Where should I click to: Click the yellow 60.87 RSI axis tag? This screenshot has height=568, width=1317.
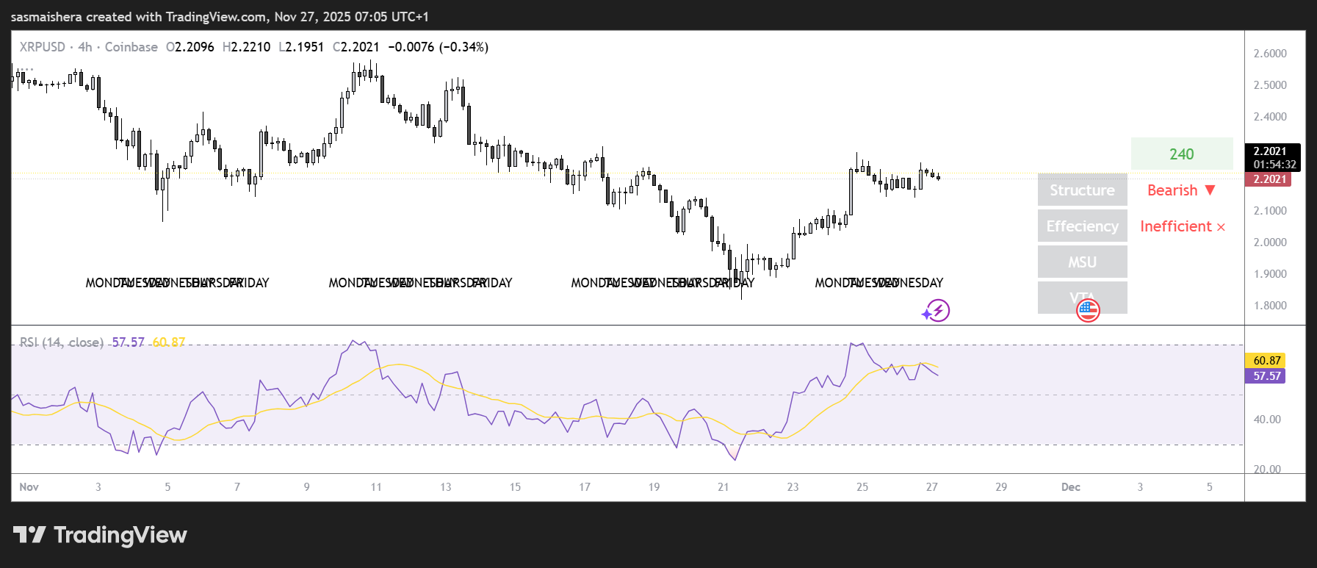click(x=1266, y=361)
